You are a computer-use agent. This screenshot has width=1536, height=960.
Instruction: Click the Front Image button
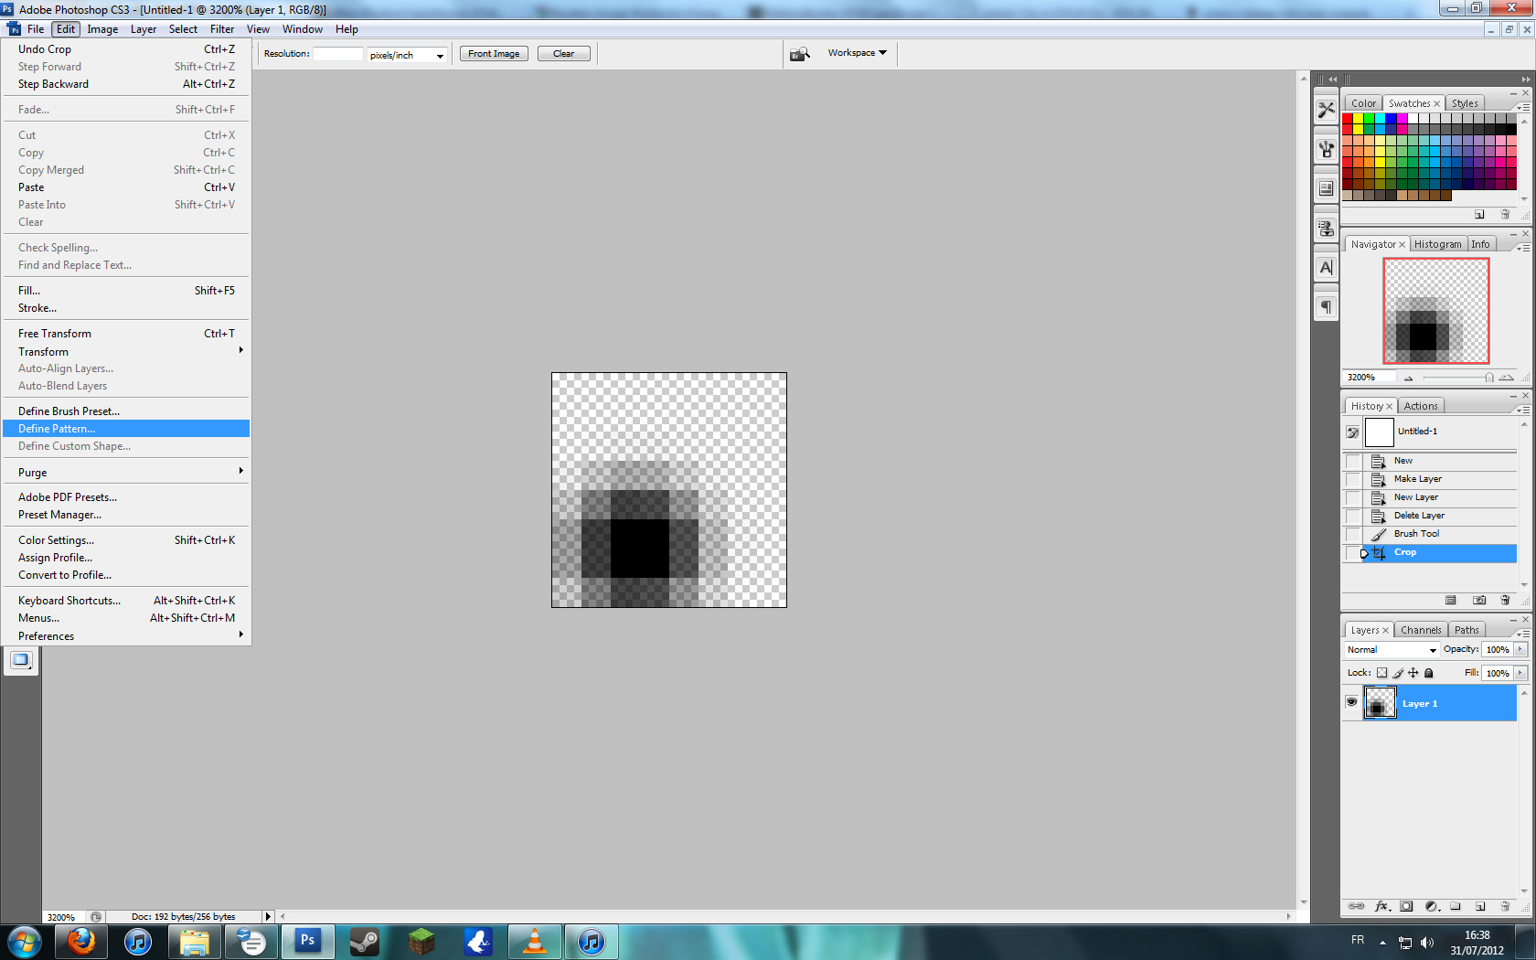point(494,54)
